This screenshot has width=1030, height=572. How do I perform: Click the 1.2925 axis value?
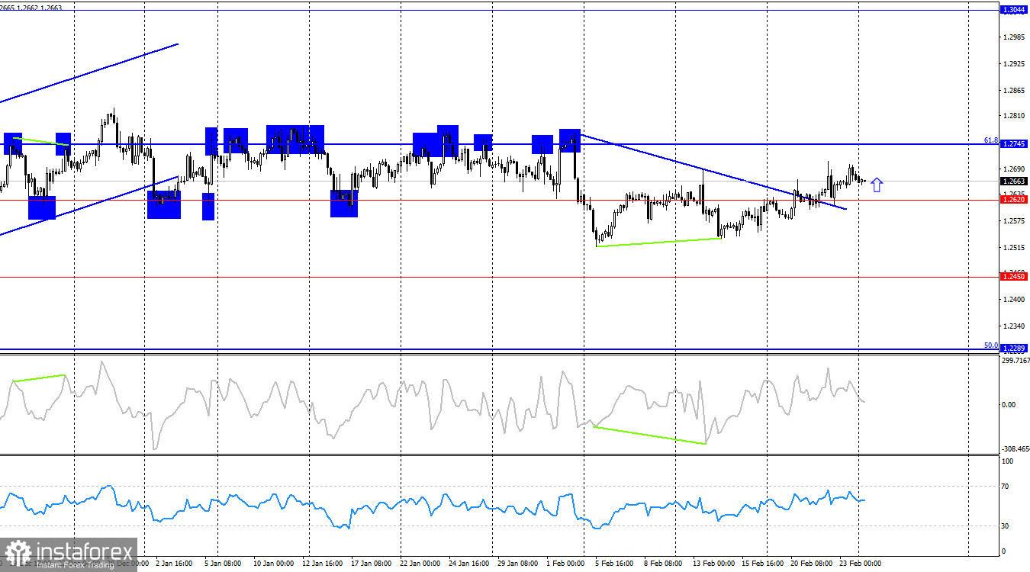click(x=1016, y=63)
